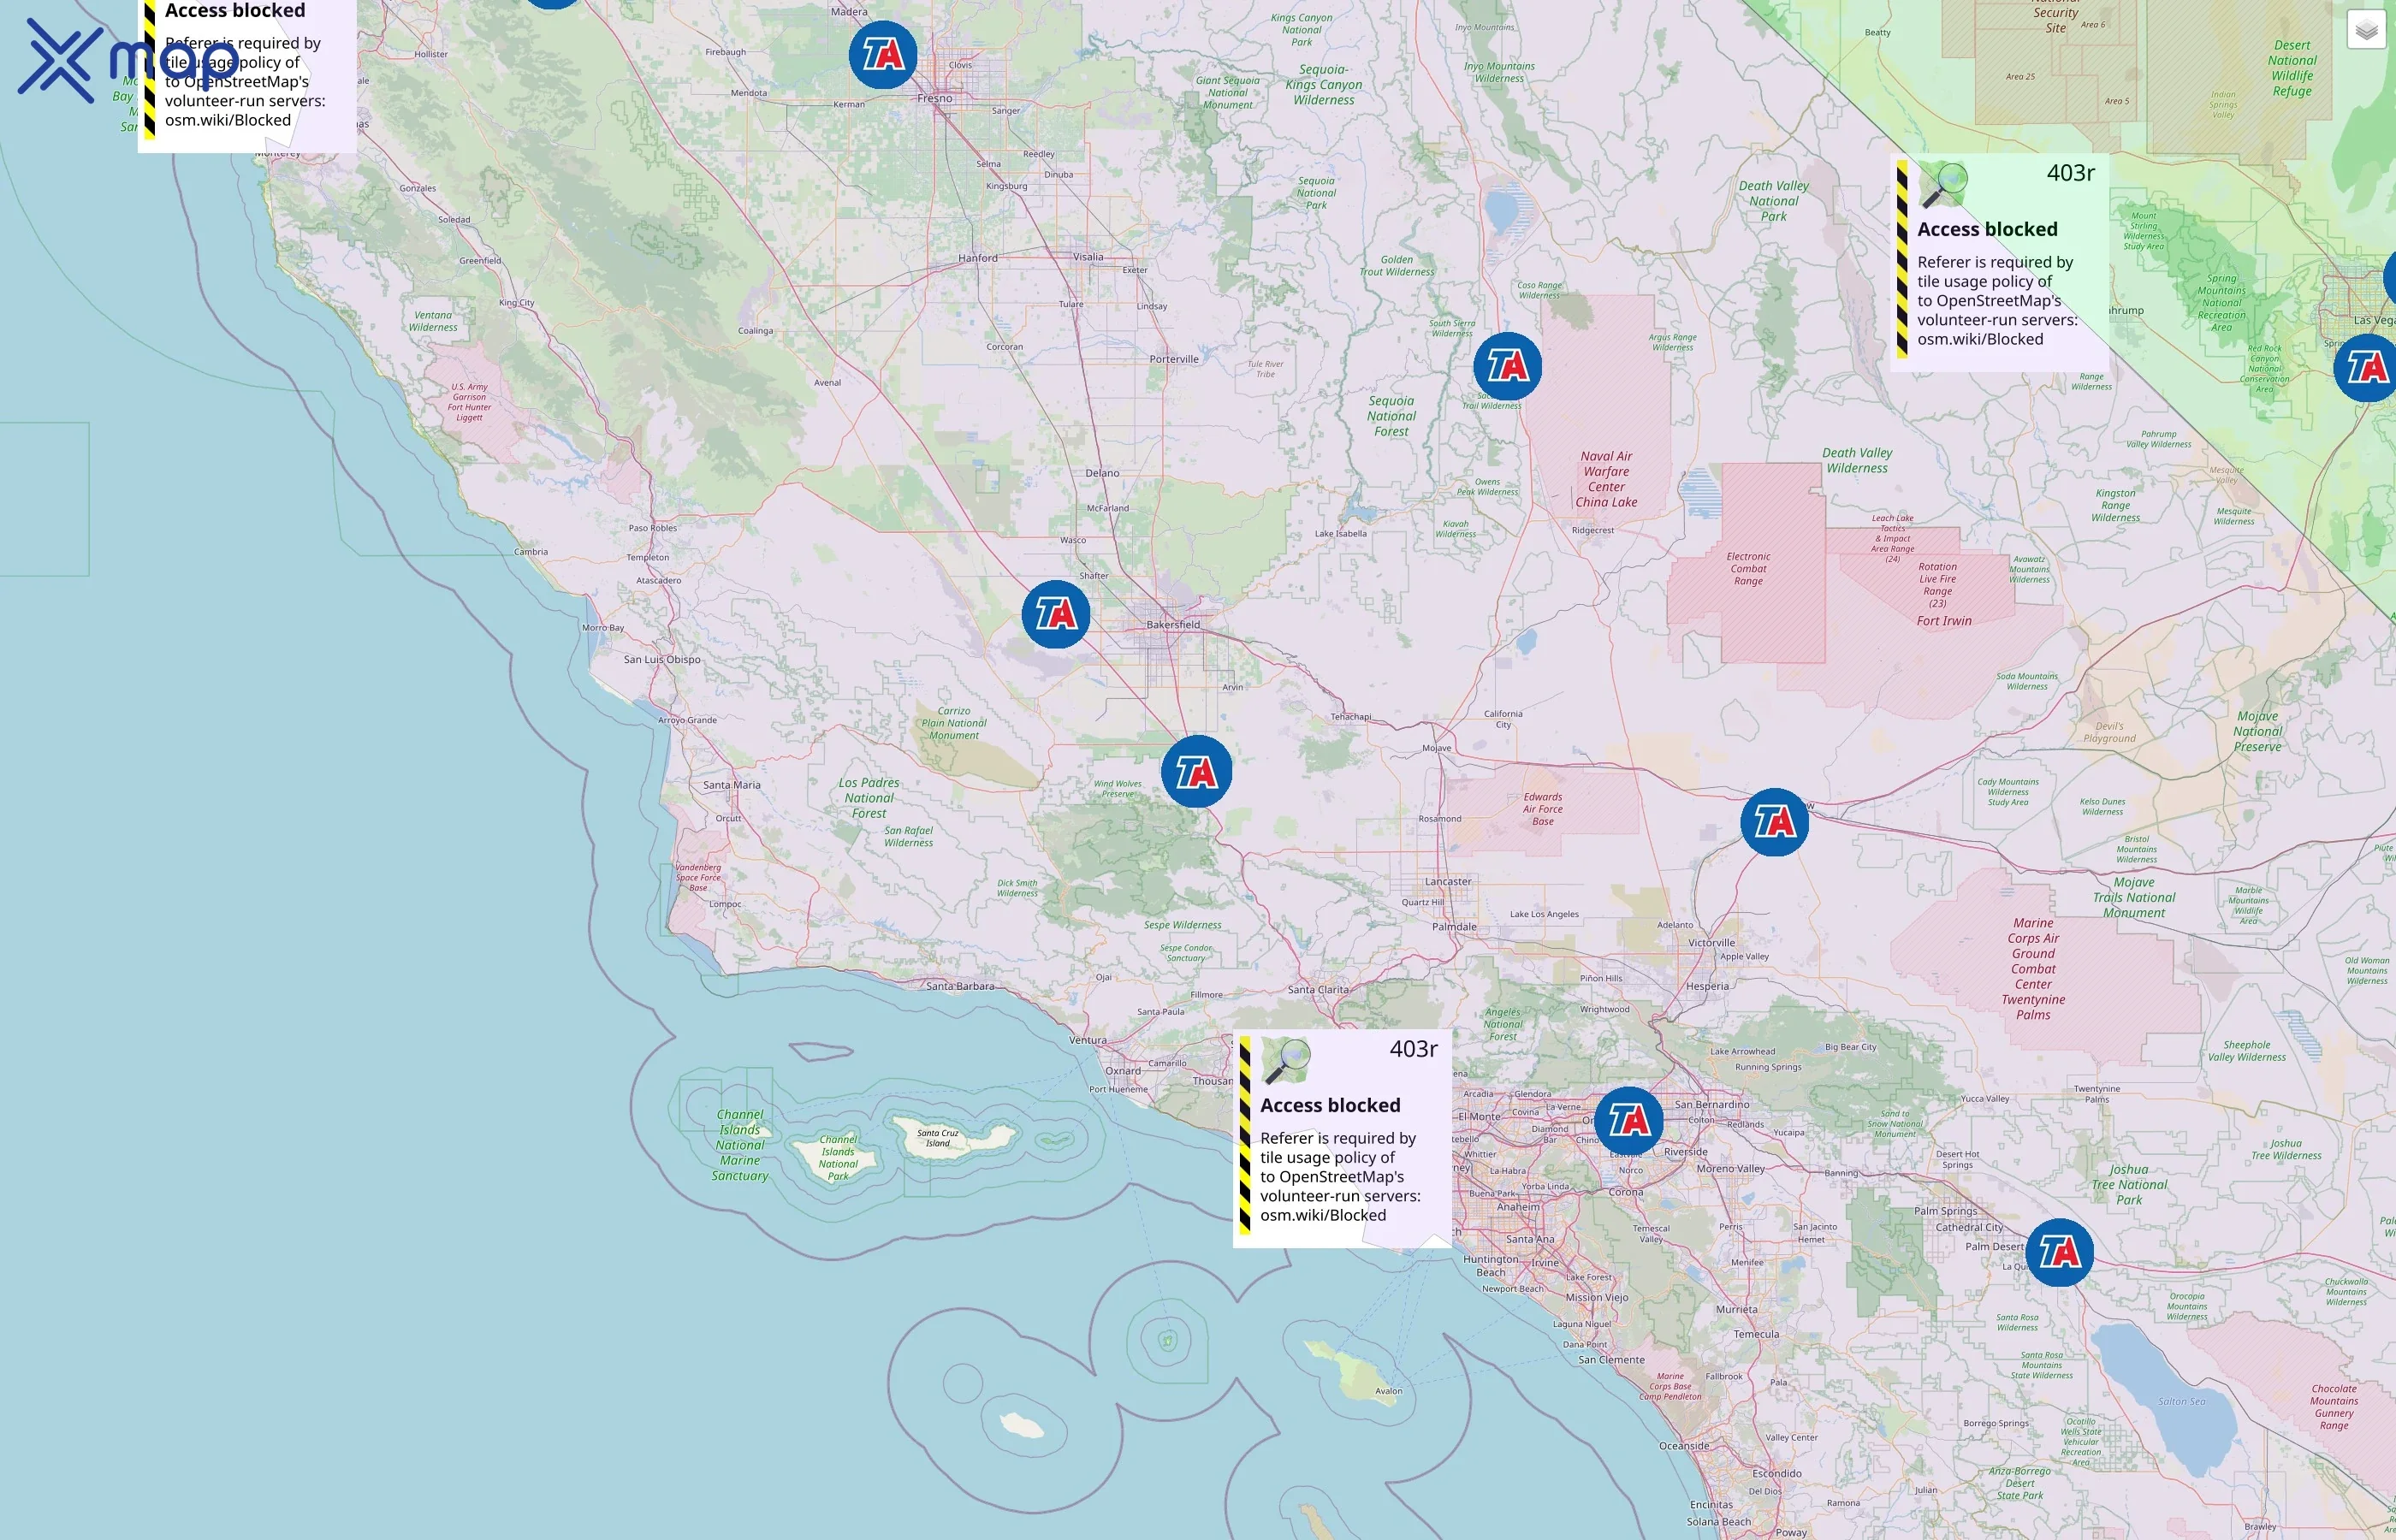The image size is (2396, 1540).
Task: Click the Escondido city label
Action: point(1776,1473)
